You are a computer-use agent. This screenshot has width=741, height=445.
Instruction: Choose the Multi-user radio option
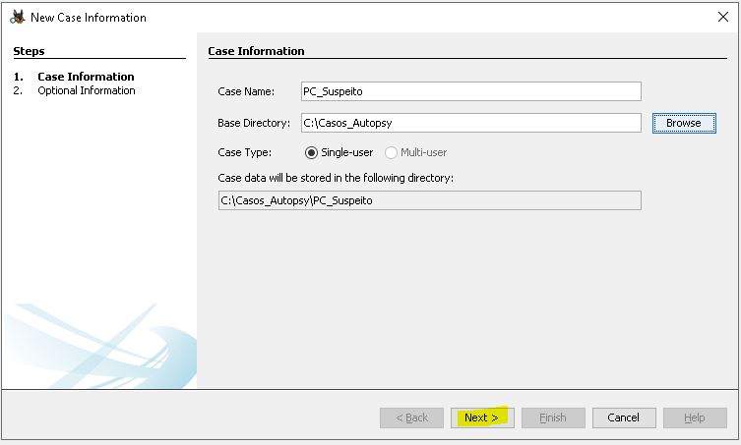pos(391,152)
